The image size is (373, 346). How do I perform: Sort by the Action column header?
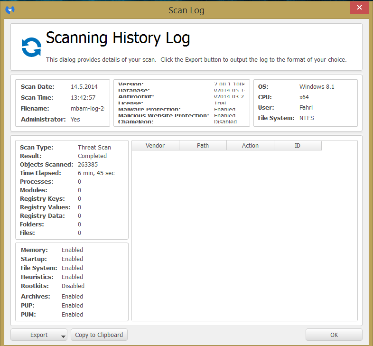point(250,145)
